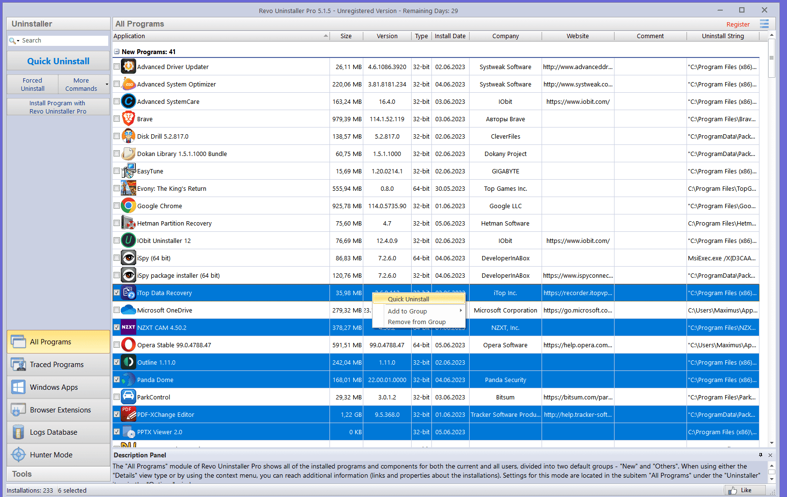Screen dimensions: 787x497
Task: Check the Brave checkbox
Action: pos(116,119)
